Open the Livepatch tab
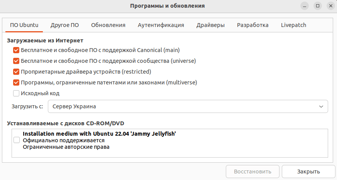This screenshot has width=337, height=180. pos(294,25)
